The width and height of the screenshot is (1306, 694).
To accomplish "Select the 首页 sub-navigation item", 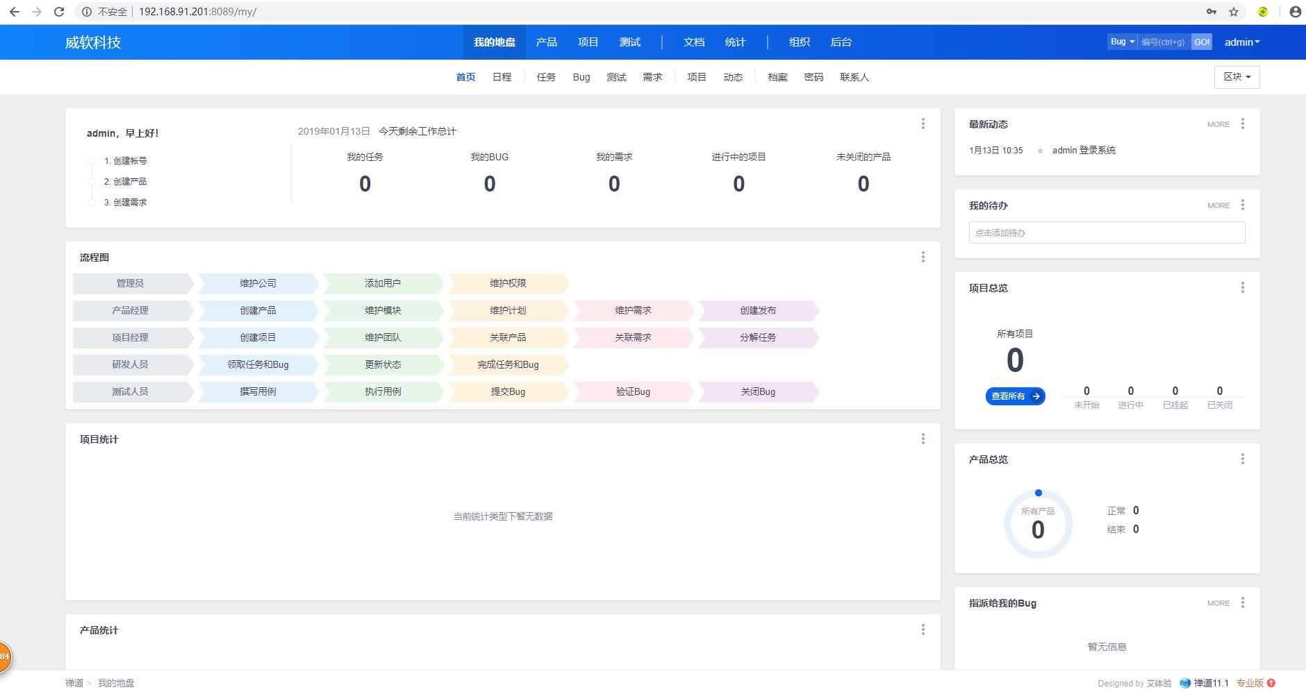I will point(465,77).
